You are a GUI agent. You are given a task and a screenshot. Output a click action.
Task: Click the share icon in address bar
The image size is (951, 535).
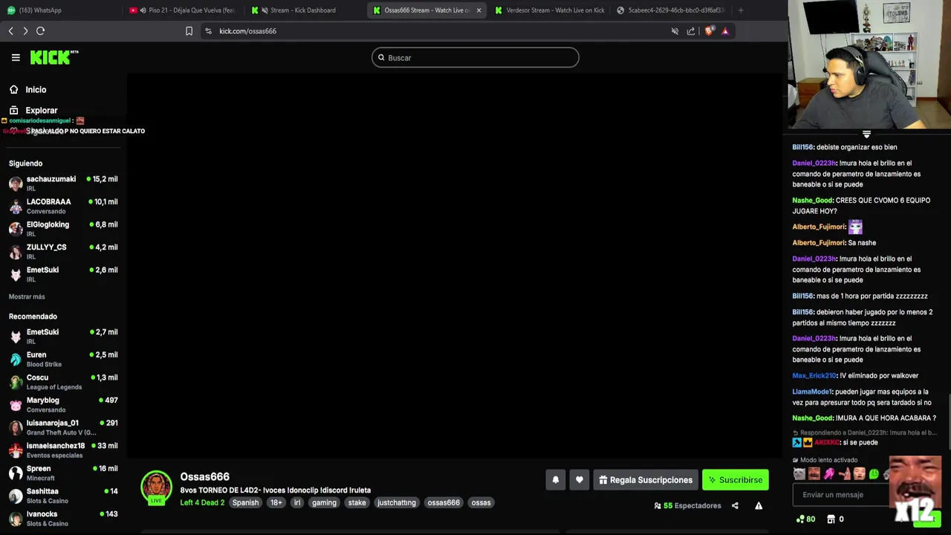tap(691, 31)
